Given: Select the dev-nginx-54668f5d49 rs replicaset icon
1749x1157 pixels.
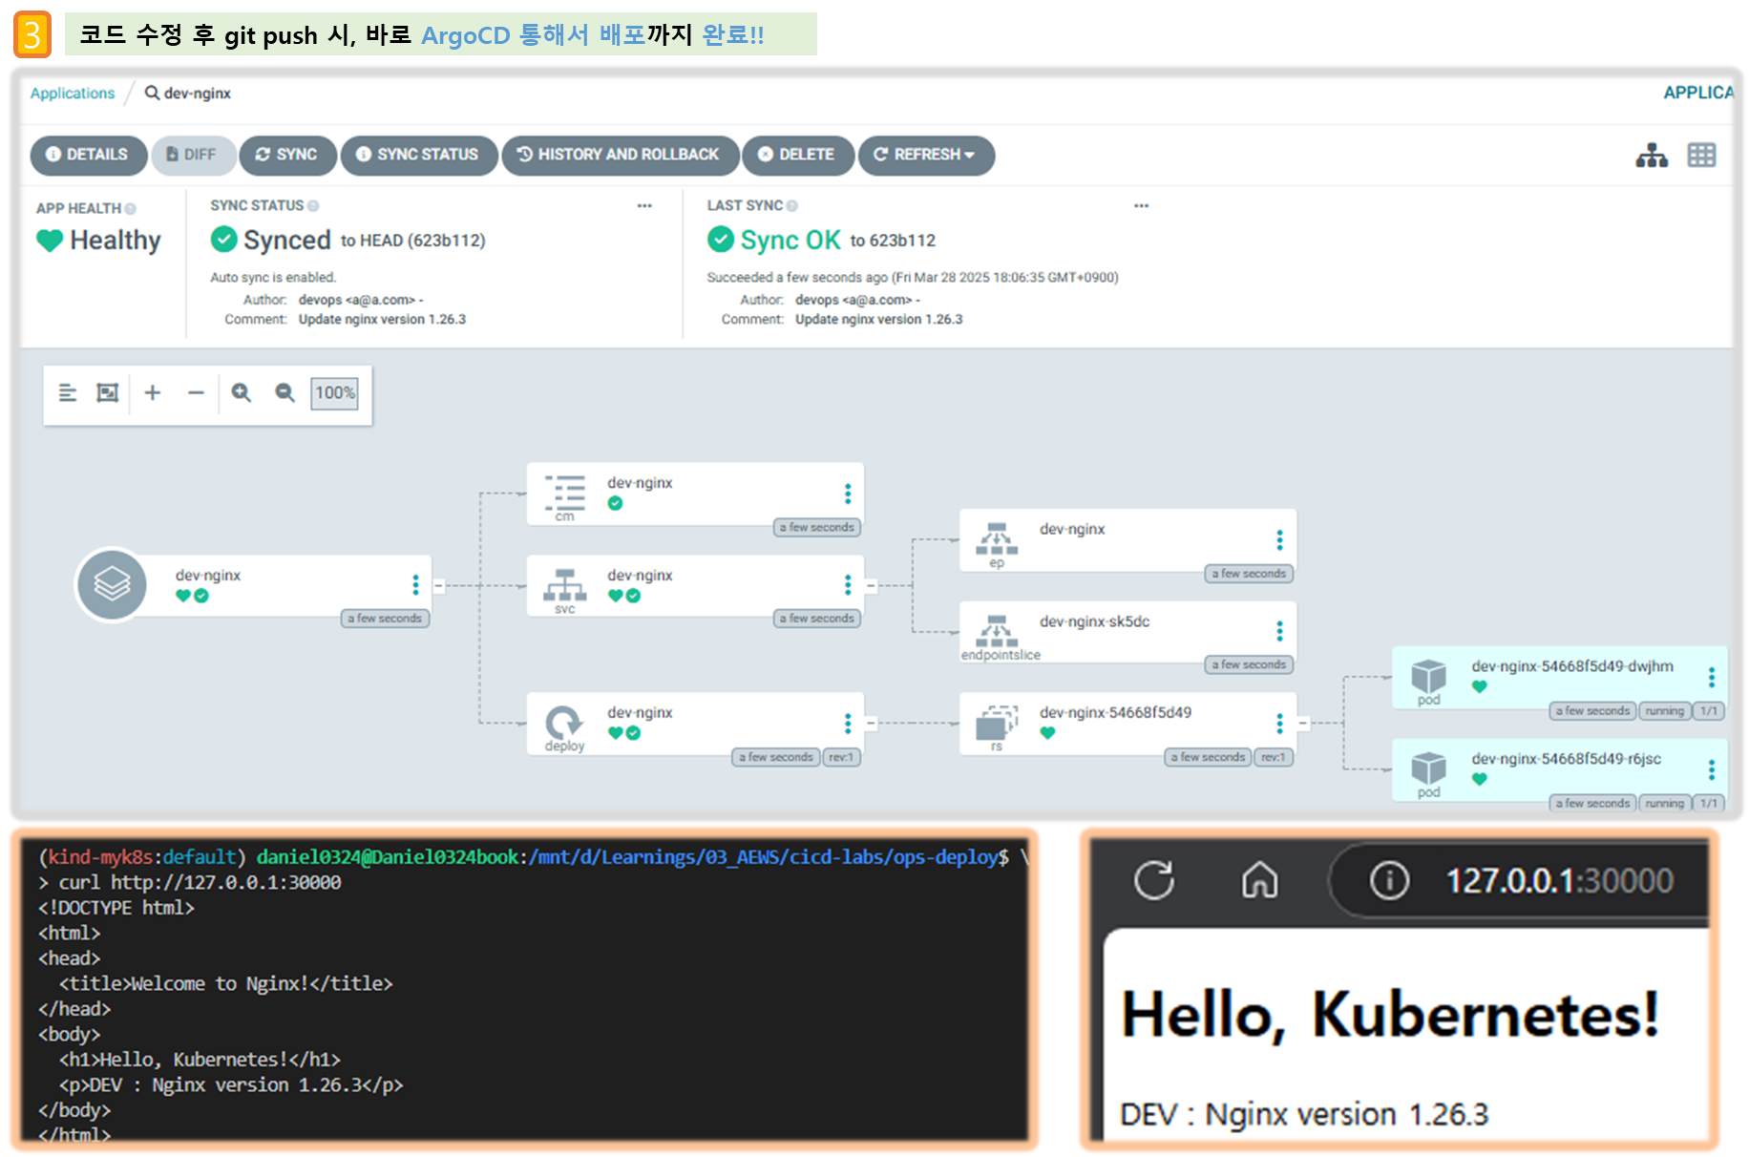Looking at the screenshot, I should point(997,722).
